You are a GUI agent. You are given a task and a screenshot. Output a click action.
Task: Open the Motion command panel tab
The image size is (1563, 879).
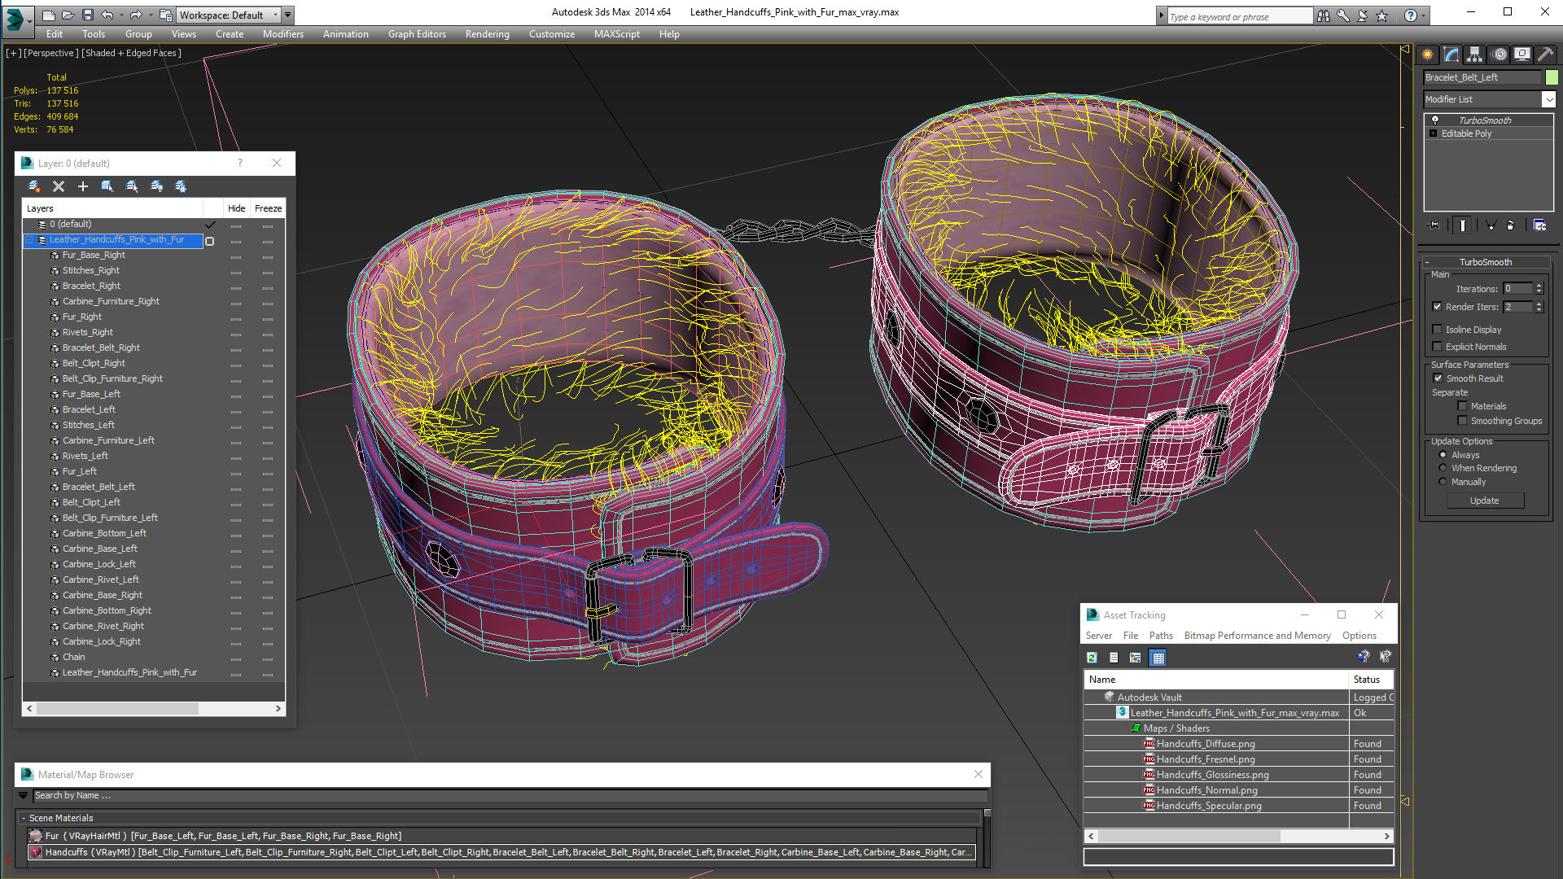[1499, 55]
